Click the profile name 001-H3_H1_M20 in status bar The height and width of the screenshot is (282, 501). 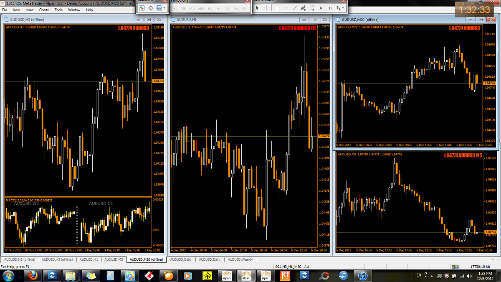point(292,267)
